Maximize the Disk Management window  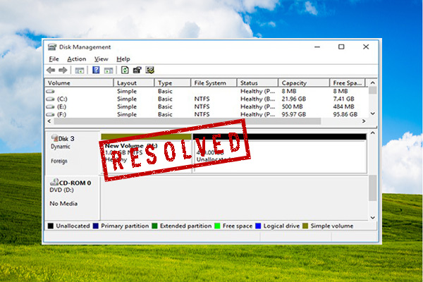click(341, 47)
